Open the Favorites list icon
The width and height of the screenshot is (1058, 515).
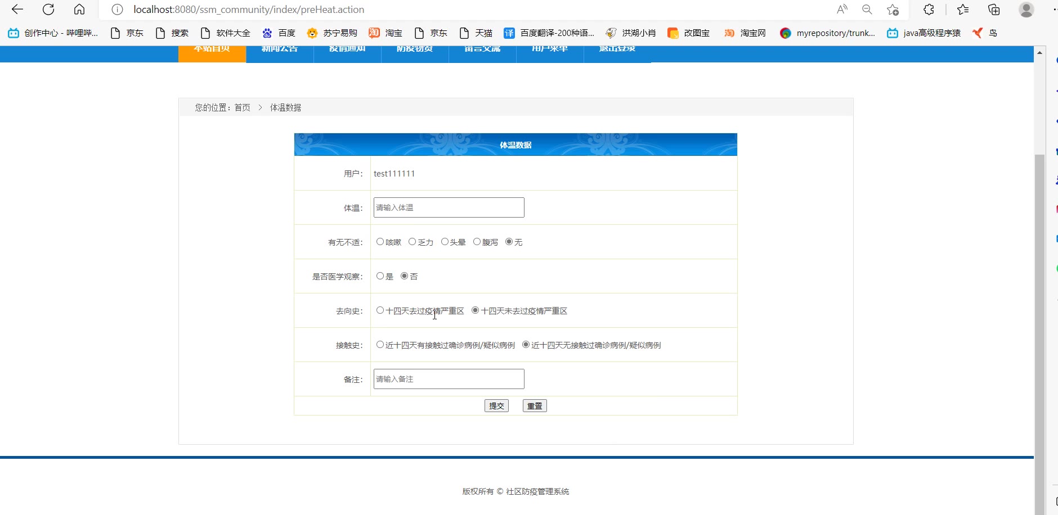click(x=963, y=10)
